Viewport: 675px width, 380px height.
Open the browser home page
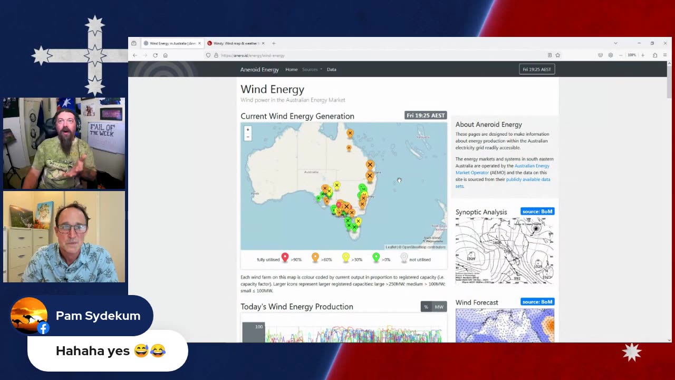coord(165,55)
